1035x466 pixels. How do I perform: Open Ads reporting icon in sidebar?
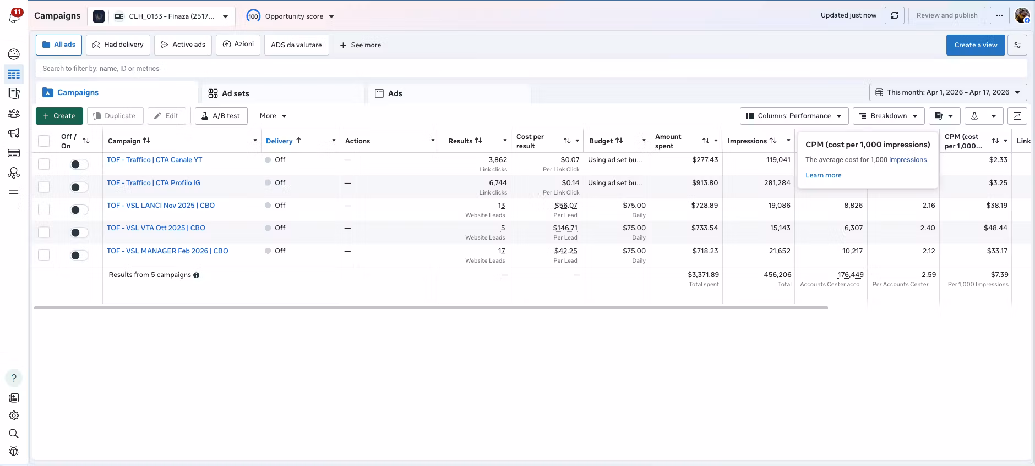pyautogui.click(x=14, y=94)
